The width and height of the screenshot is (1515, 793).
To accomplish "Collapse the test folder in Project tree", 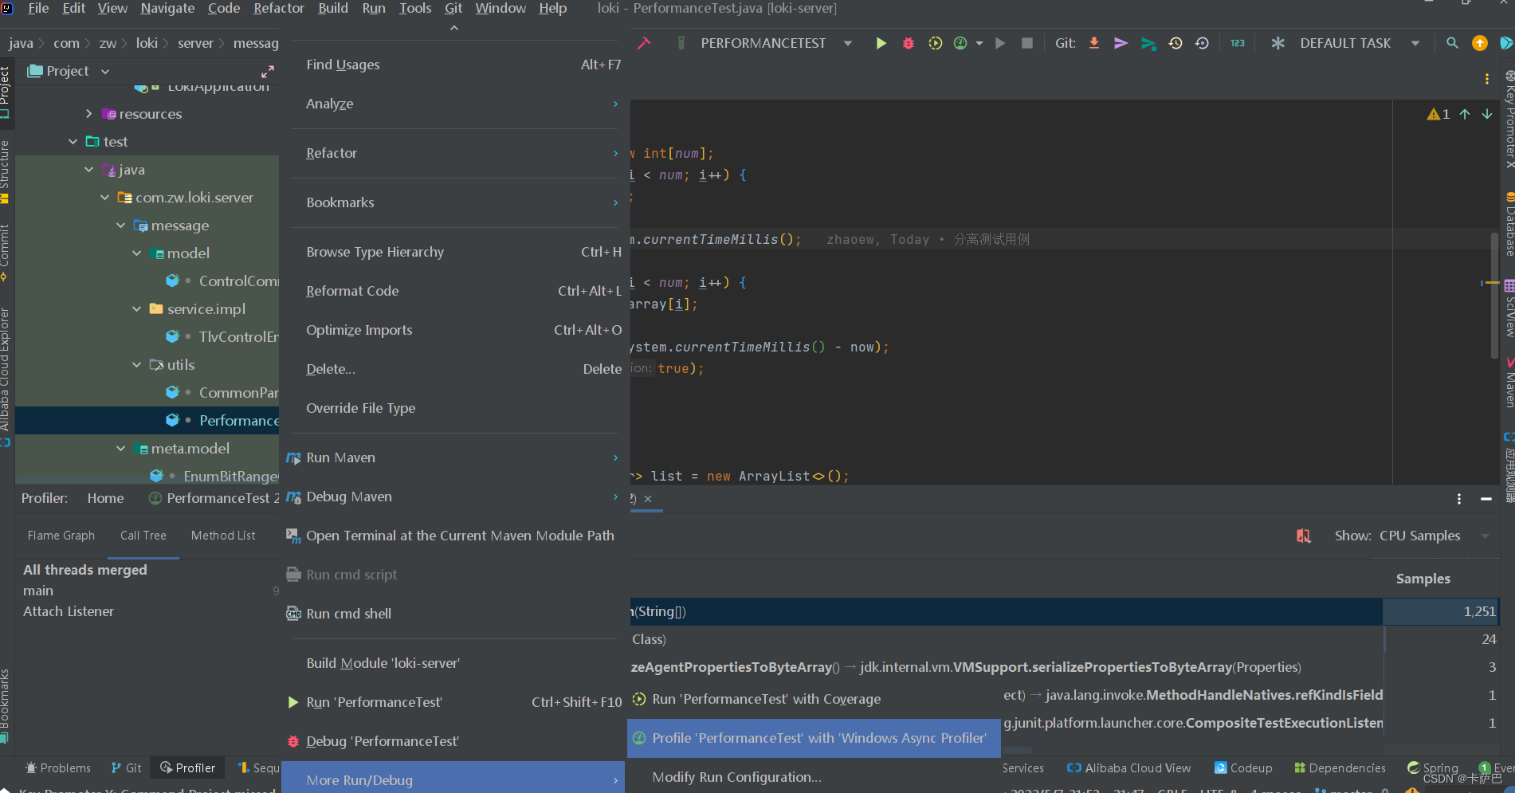I will [73, 142].
